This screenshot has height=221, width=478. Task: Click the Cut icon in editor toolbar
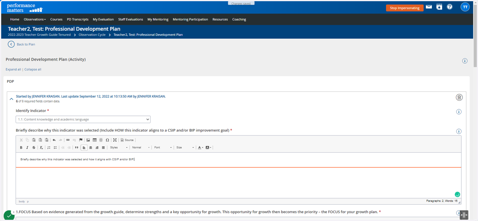[x=21, y=140]
